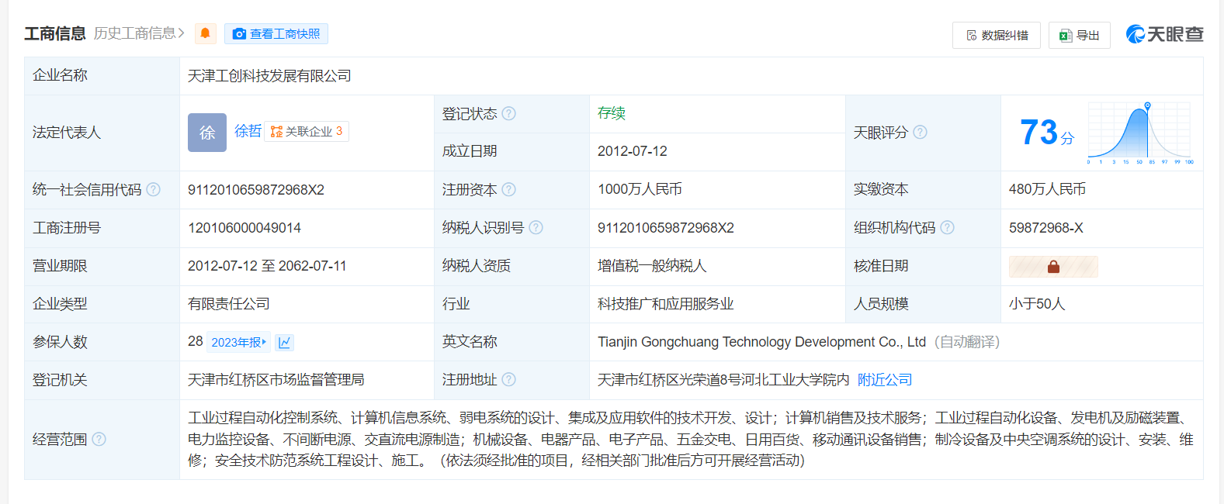Open the 2023年报 dropdown tag

tap(239, 342)
